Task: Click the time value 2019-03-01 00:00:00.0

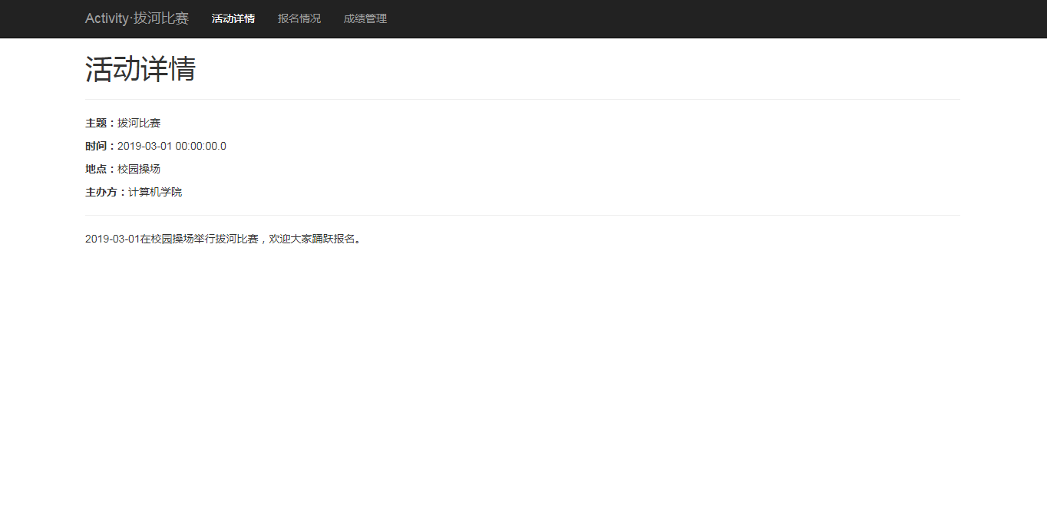Action: (172, 146)
